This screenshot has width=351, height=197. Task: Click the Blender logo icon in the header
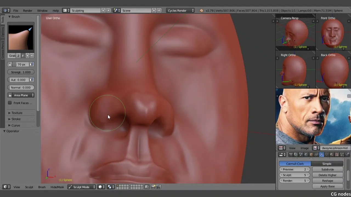201,10
